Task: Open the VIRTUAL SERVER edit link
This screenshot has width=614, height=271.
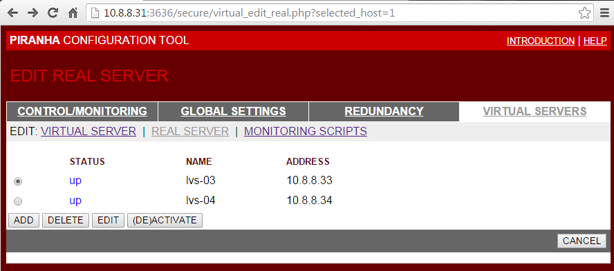Action: pos(89,131)
